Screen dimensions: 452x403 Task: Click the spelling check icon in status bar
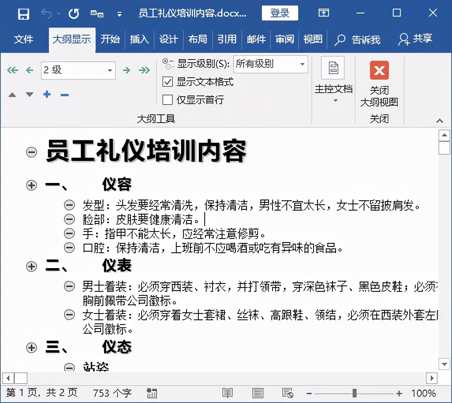pos(151,393)
